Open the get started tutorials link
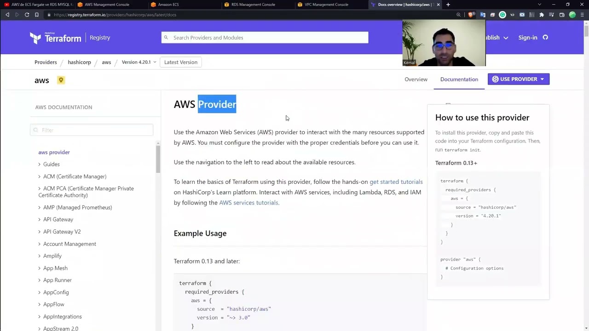 pos(396,182)
